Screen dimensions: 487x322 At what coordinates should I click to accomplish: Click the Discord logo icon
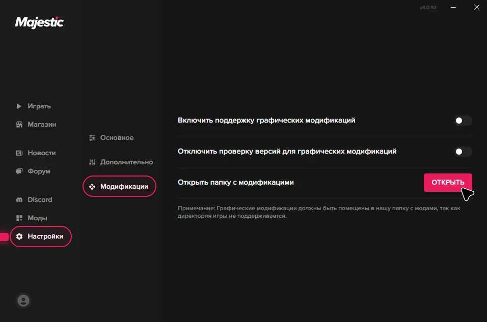click(x=19, y=200)
